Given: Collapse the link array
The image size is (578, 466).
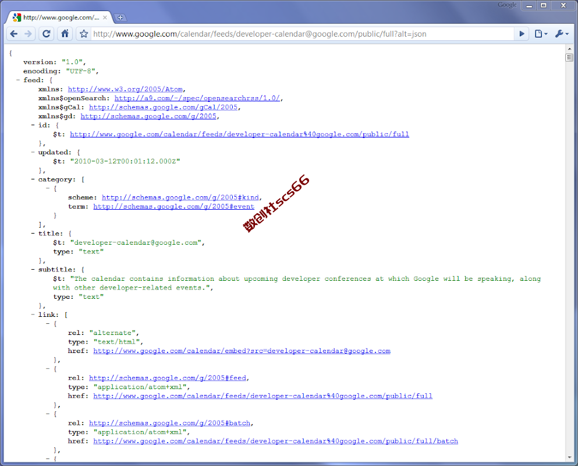Looking at the screenshot, I should click(33, 315).
